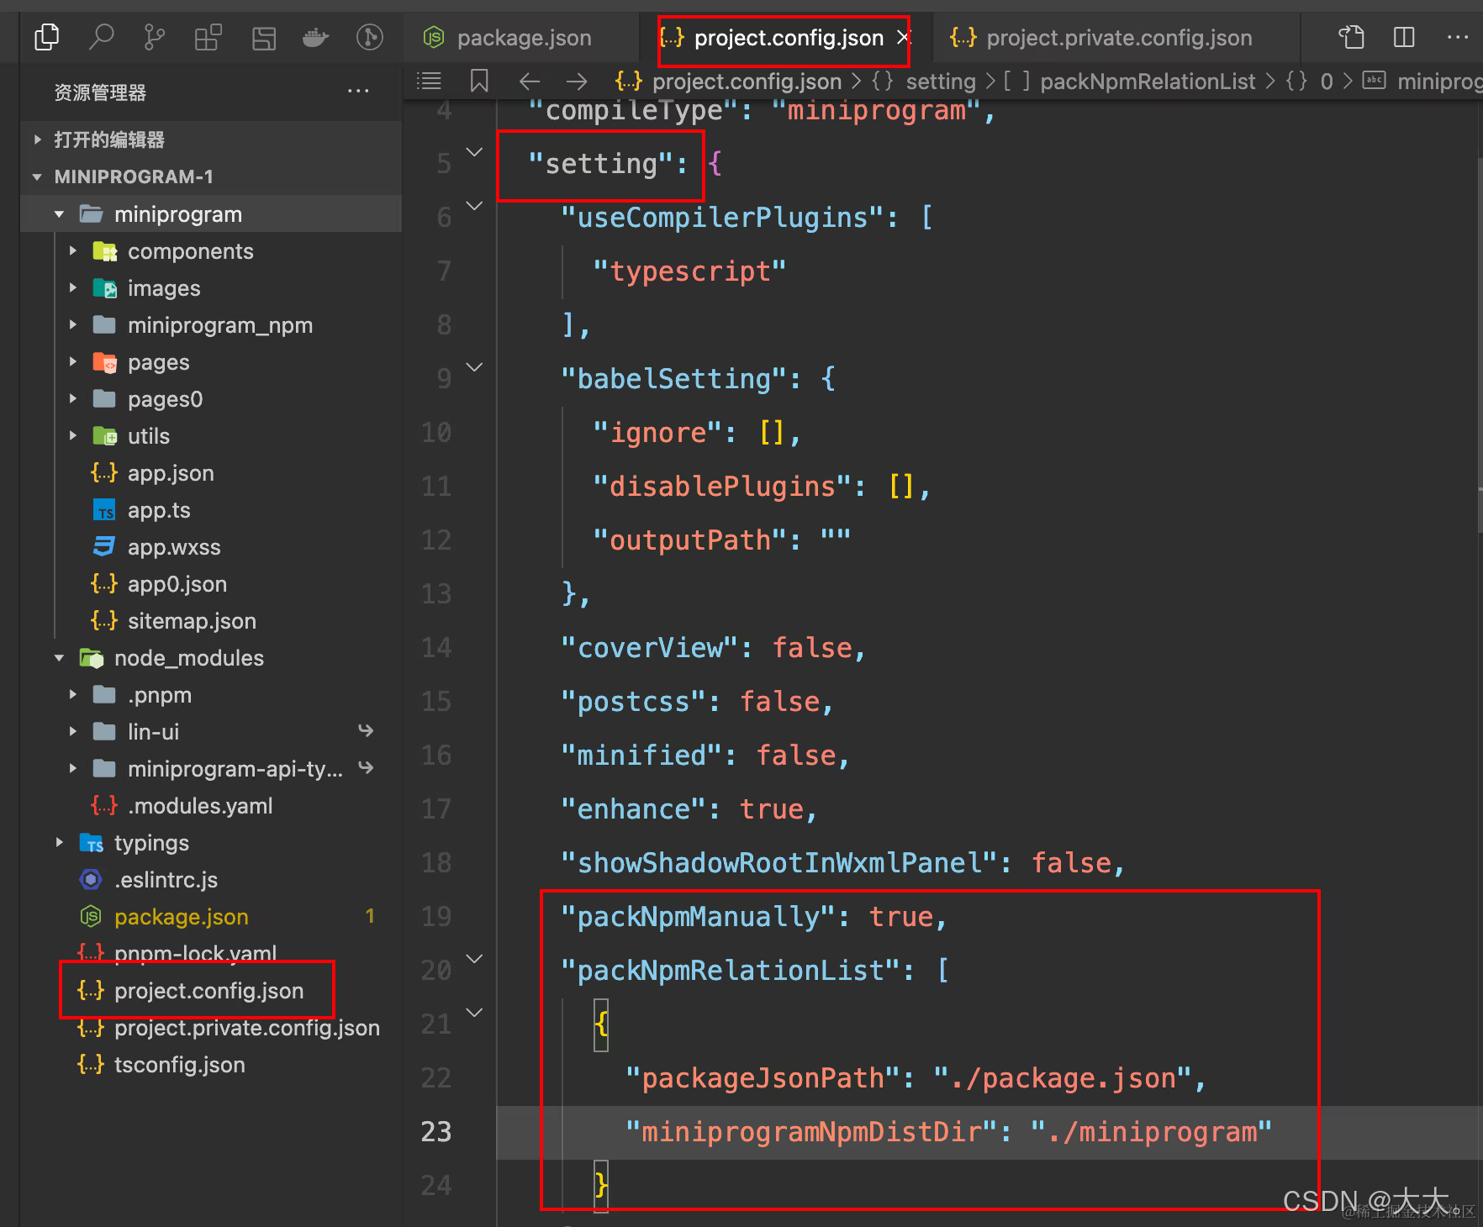Open the Extensions view
Viewport: 1483px width, 1227px height.
click(207, 37)
